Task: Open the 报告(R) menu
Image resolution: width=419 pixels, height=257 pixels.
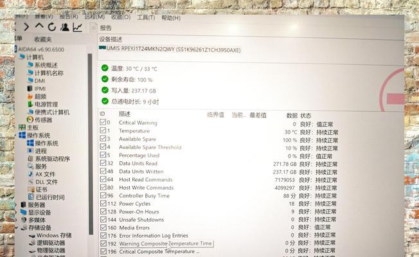Action: [69, 17]
